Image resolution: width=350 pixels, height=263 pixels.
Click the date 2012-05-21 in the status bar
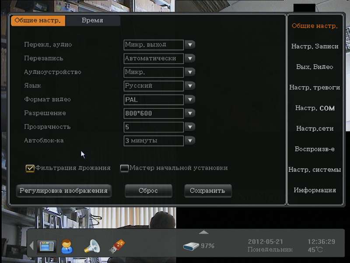(x=266, y=242)
